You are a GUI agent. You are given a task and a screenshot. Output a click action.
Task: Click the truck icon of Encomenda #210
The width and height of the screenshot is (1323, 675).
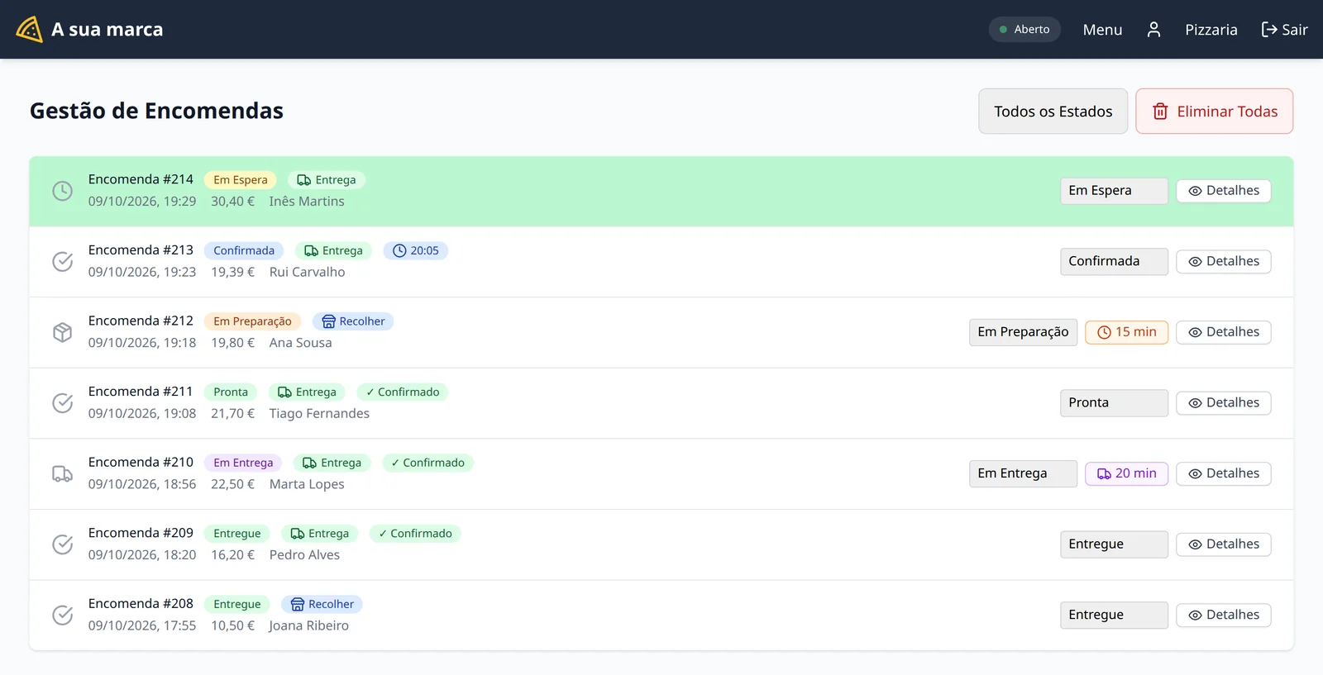pos(63,474)
